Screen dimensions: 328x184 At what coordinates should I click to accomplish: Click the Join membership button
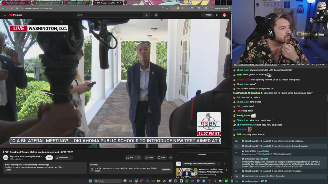coord(49,158)
